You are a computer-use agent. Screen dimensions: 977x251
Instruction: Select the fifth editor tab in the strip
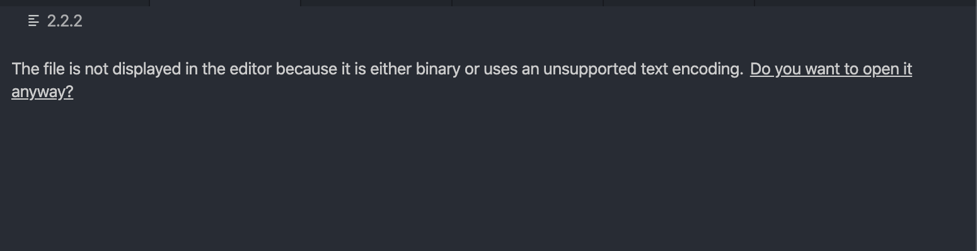point(679,3)
